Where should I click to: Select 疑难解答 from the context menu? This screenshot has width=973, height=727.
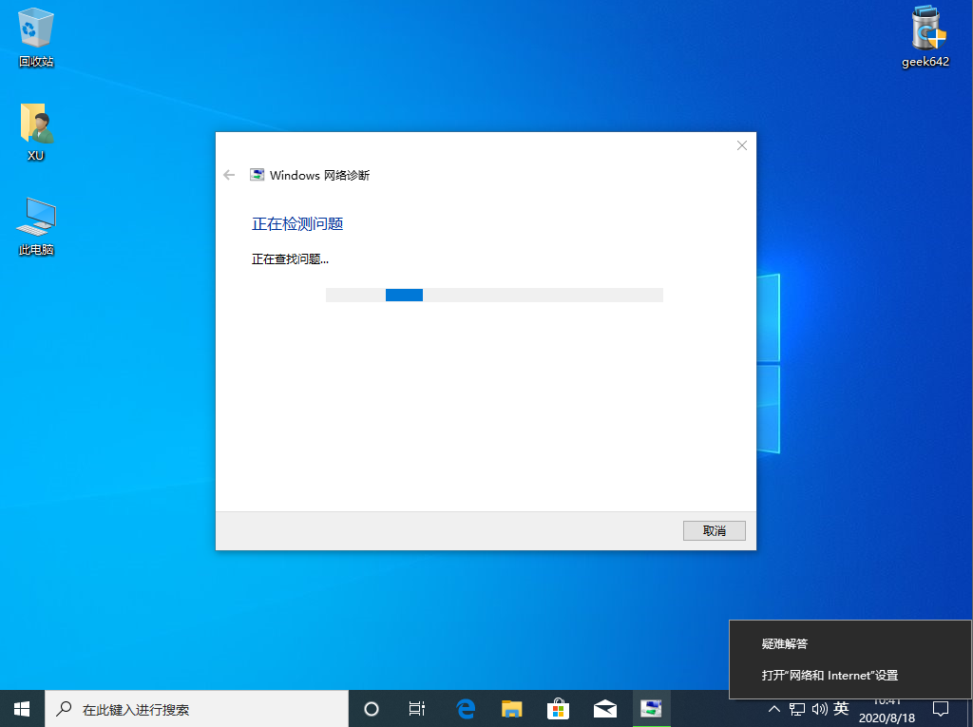click(783, 643)
